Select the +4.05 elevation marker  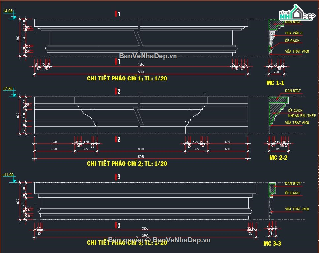(8, 11)
